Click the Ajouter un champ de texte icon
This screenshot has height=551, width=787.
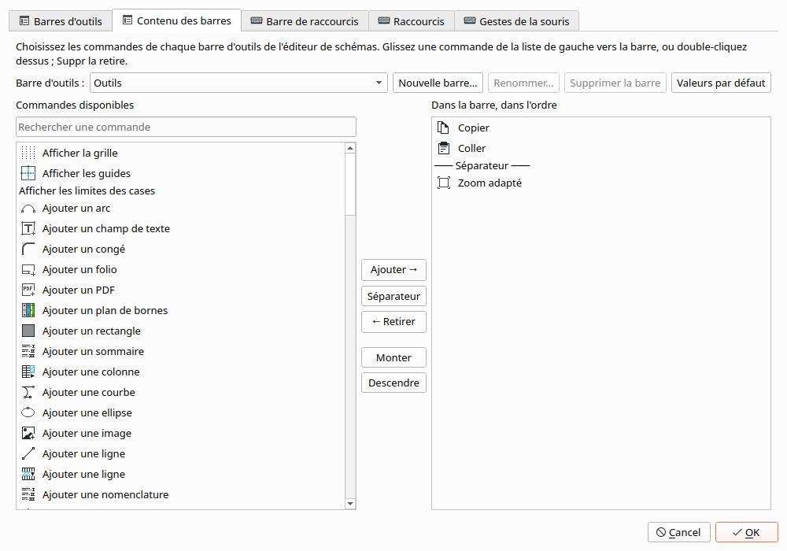[28, 228]
